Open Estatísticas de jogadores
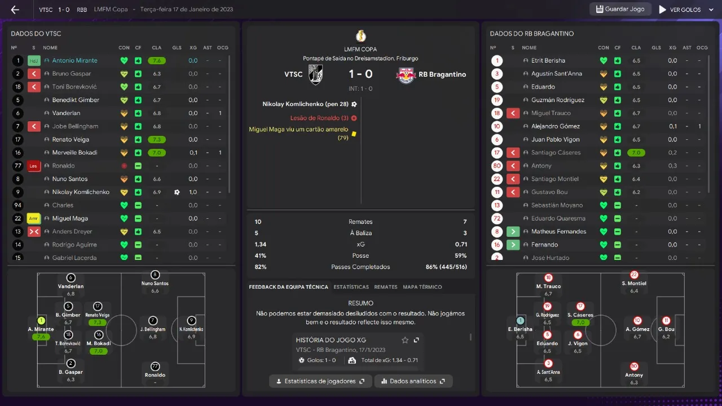 pyautogui.click(x=320, y=381)
